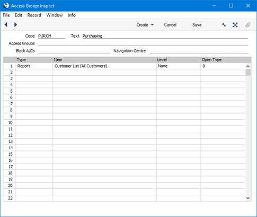
Task: Open the File menu
Action: [x=6, y=15]
